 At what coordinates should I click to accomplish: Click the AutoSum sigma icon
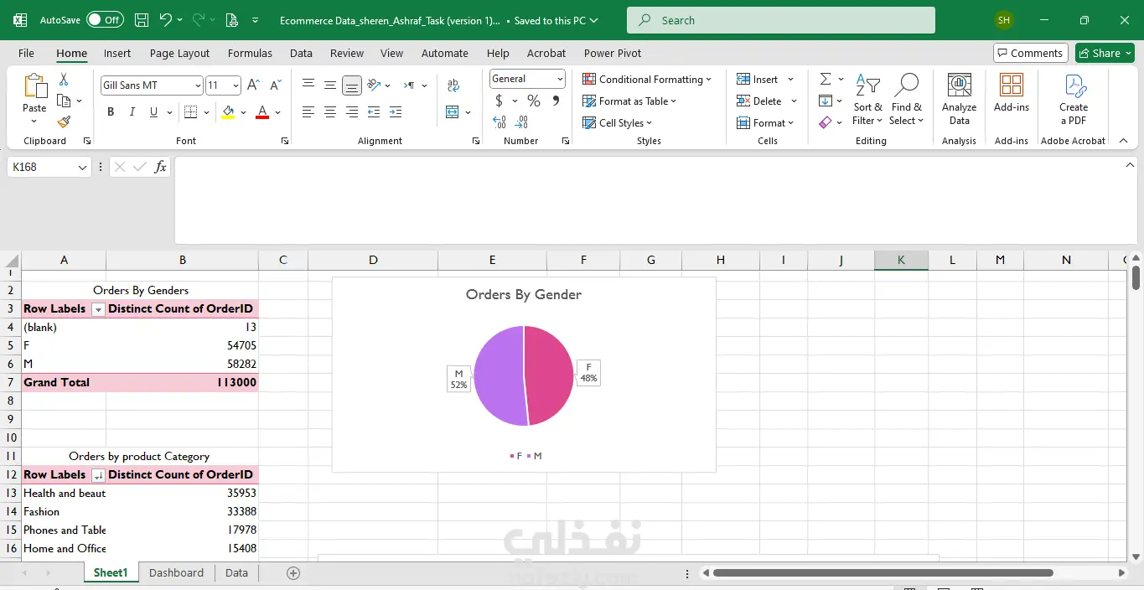(x=826, y=79)
